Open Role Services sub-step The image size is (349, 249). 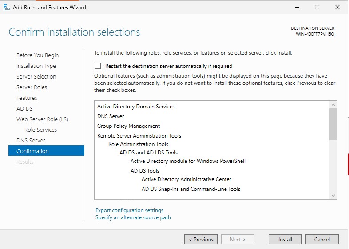coord(40,130)
